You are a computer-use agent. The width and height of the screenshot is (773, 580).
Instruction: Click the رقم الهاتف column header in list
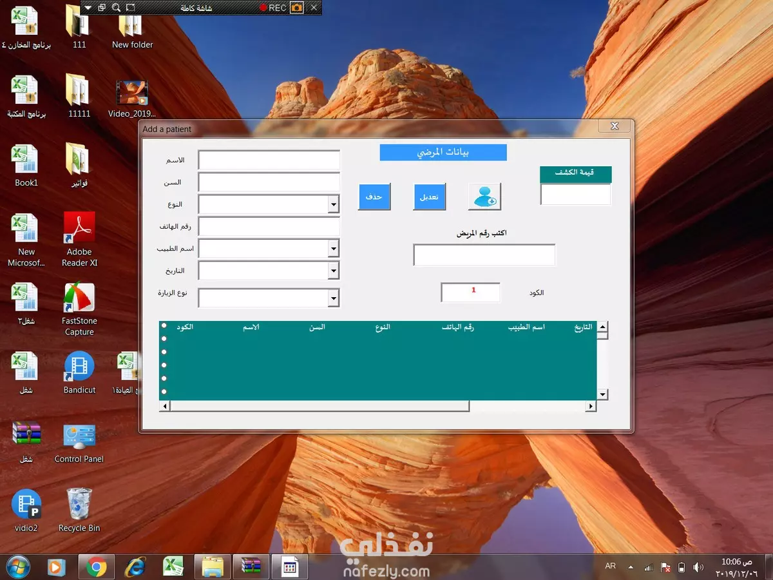tap(458, 327)
